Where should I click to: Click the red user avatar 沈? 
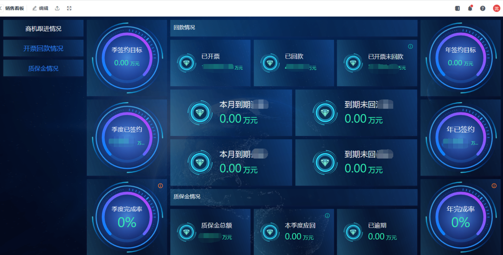496,8
